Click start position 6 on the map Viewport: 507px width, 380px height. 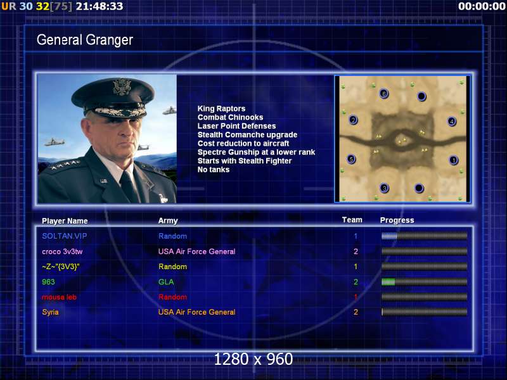click(x=384, y=94)
